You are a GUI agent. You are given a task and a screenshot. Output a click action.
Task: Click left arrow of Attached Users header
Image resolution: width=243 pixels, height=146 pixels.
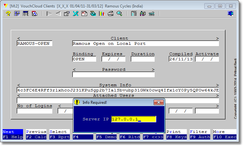tap(19, 95)
